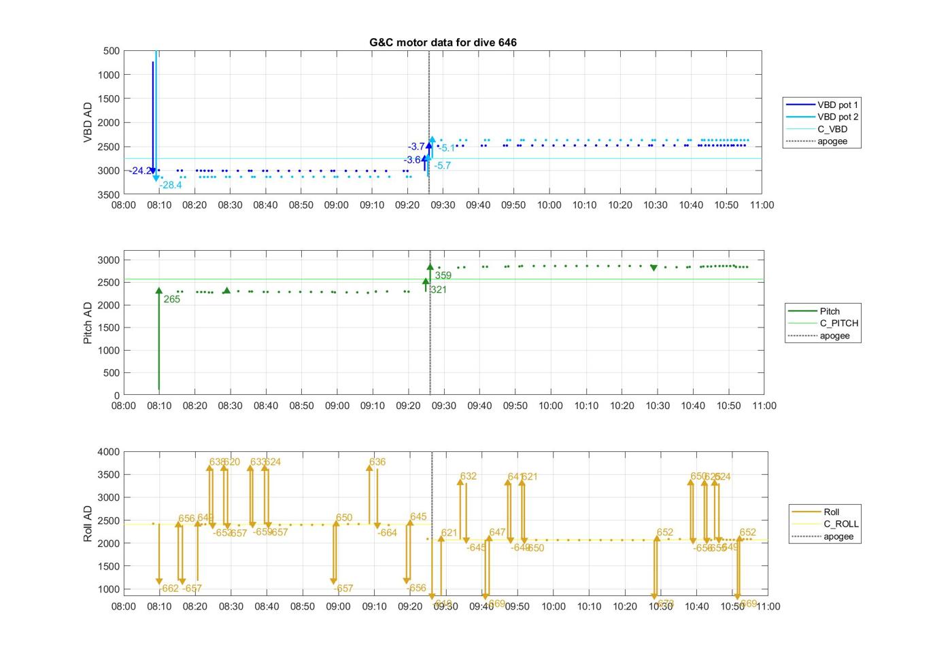
Task: Click the tall green pitch arrow at 08:10
Action: [159, 338]
